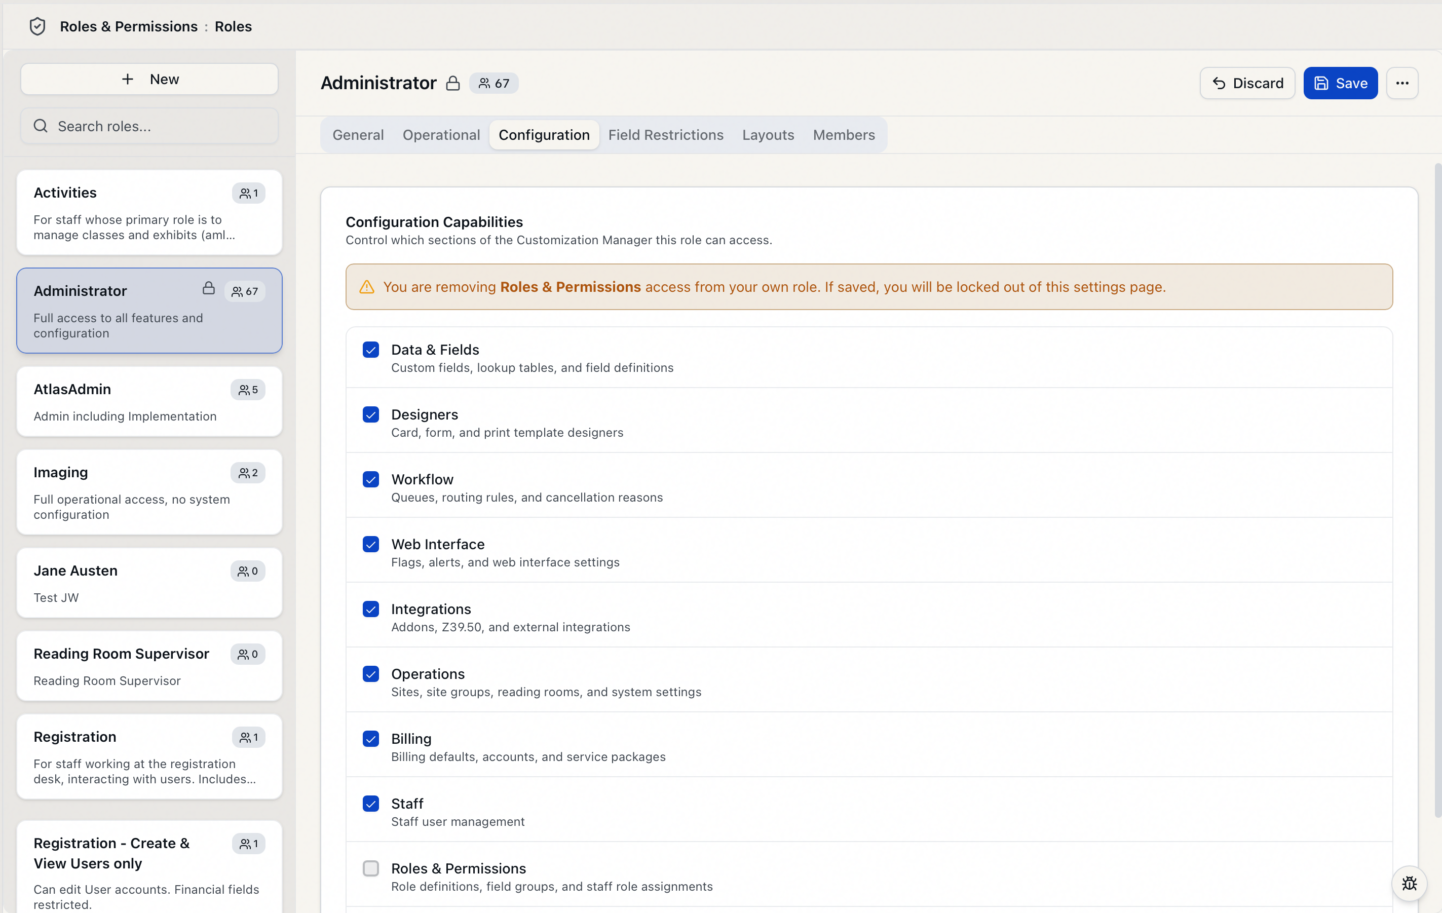Select the AtlasAdmin role card
This screenshot has width=1442, height=913.
click(149, 402)
